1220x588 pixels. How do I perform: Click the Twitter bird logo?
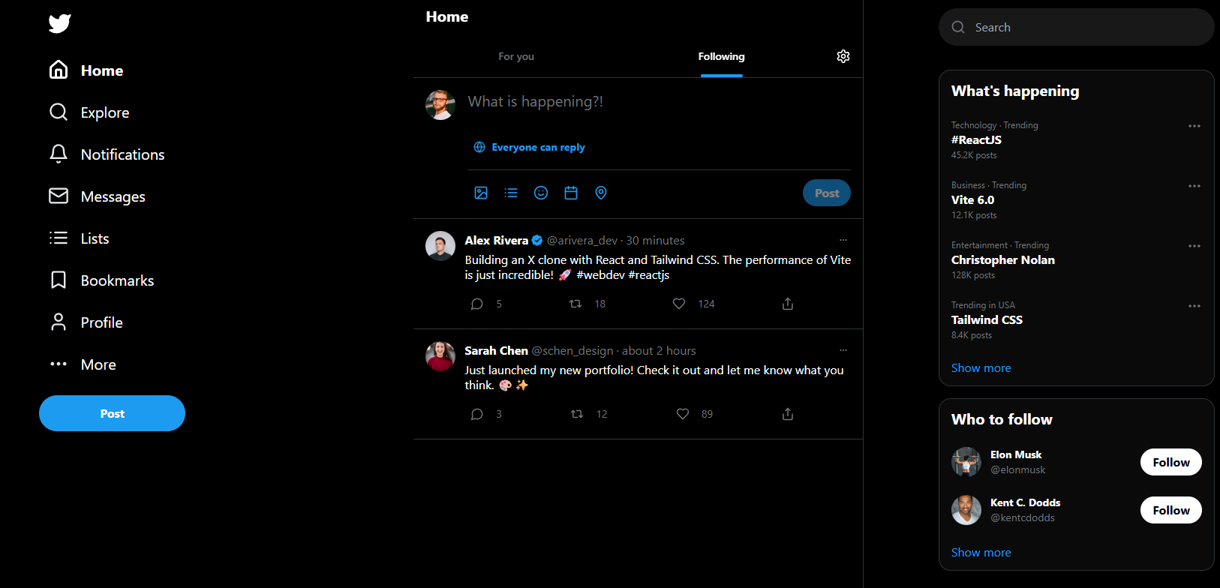[x=60, y=24]
